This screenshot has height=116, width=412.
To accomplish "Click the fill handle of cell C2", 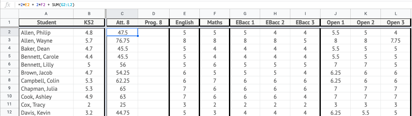I will pyautogui.click(x=138, y=36).
